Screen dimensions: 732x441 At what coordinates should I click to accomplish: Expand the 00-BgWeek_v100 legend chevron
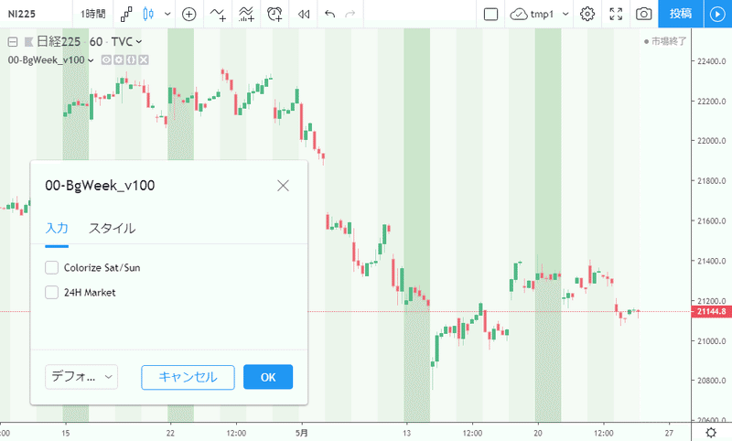coord(91,60)
